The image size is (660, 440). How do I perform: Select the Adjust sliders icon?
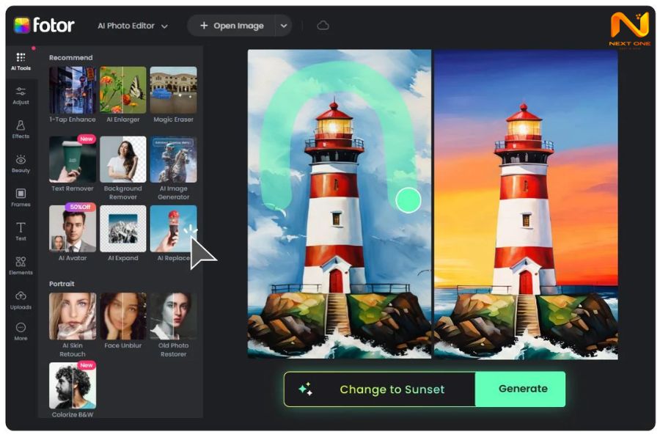[21, 93]
